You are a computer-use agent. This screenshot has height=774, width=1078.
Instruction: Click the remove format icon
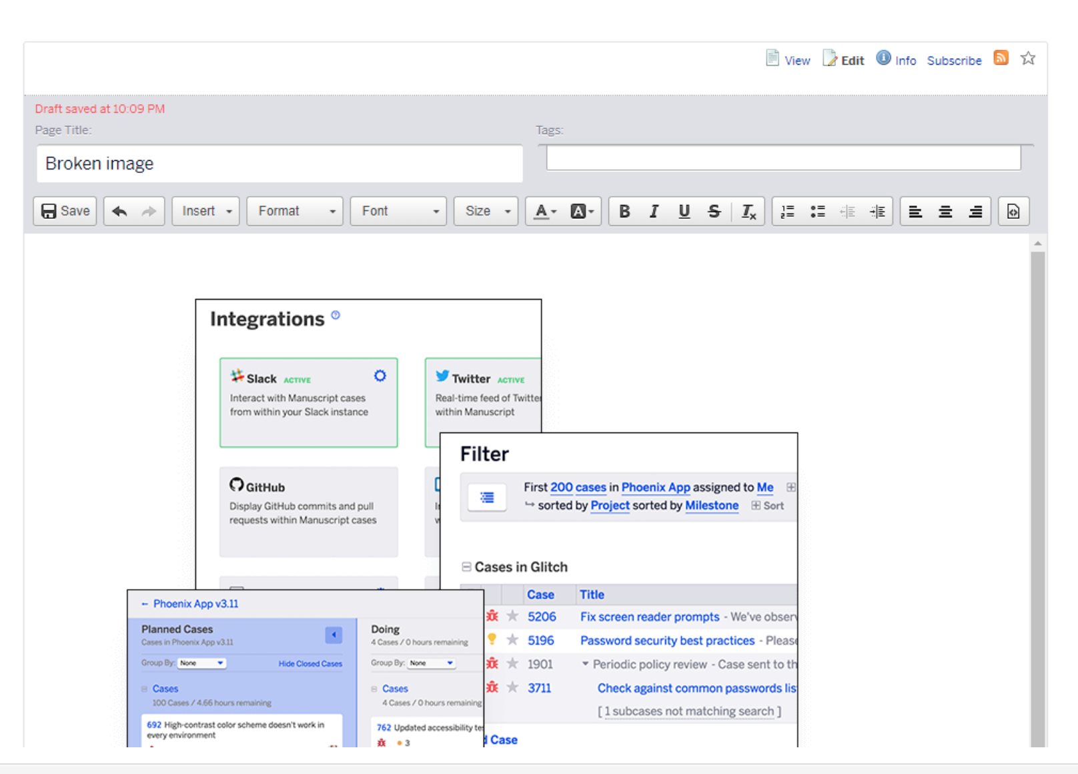pyautogui.click(x=748, y=212)
